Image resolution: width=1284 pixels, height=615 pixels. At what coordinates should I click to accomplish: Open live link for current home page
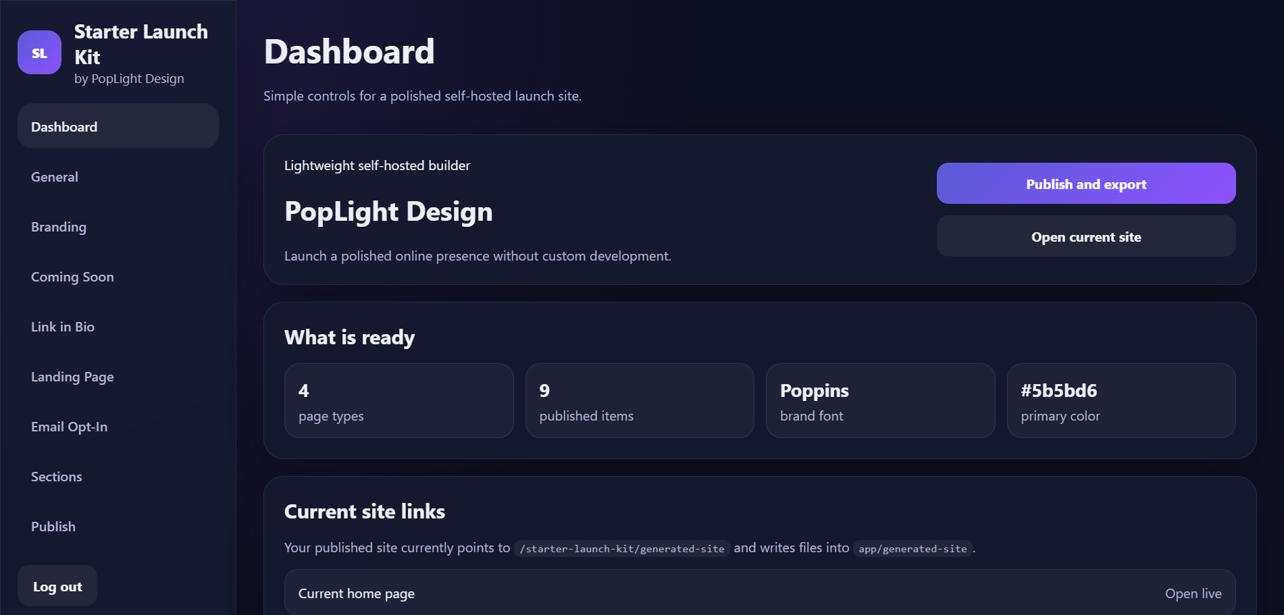(x=1193, y=593)
